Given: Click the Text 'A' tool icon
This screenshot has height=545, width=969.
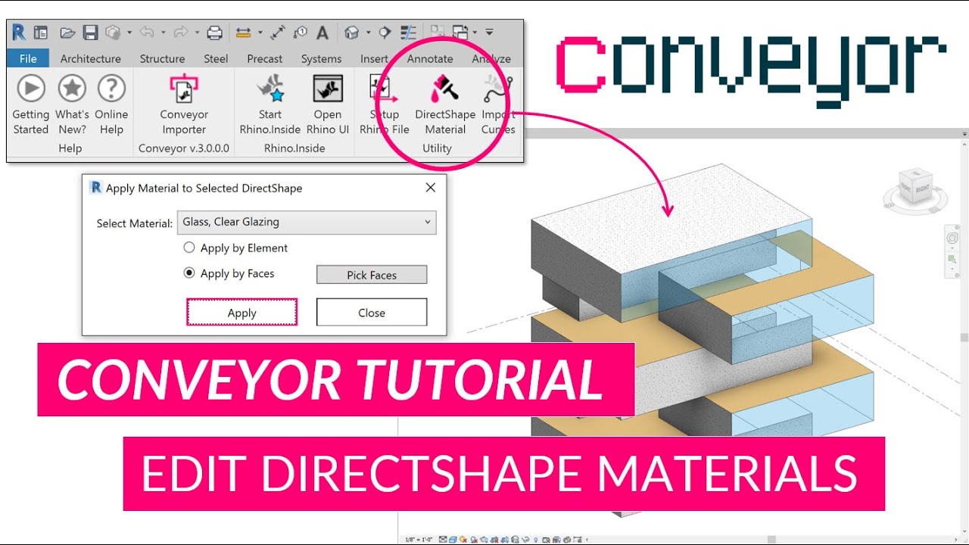Looking at the screenshot, I should (322, 33).
